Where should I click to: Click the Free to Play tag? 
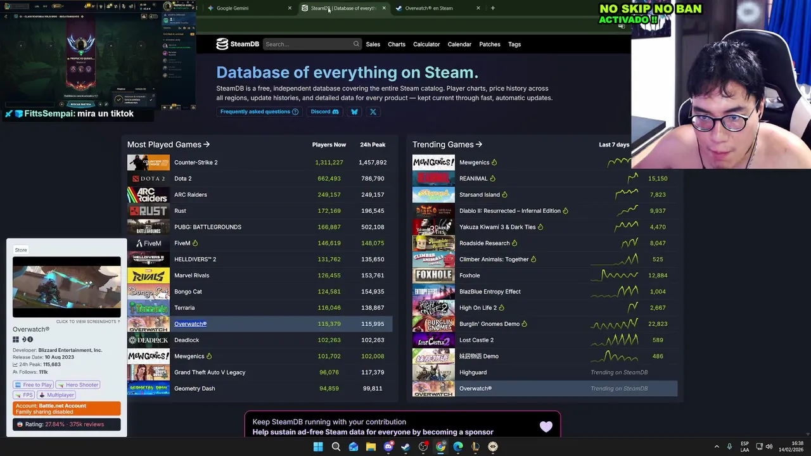34,385
